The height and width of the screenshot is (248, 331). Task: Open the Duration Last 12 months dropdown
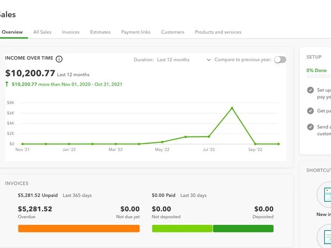click(173, 60)
